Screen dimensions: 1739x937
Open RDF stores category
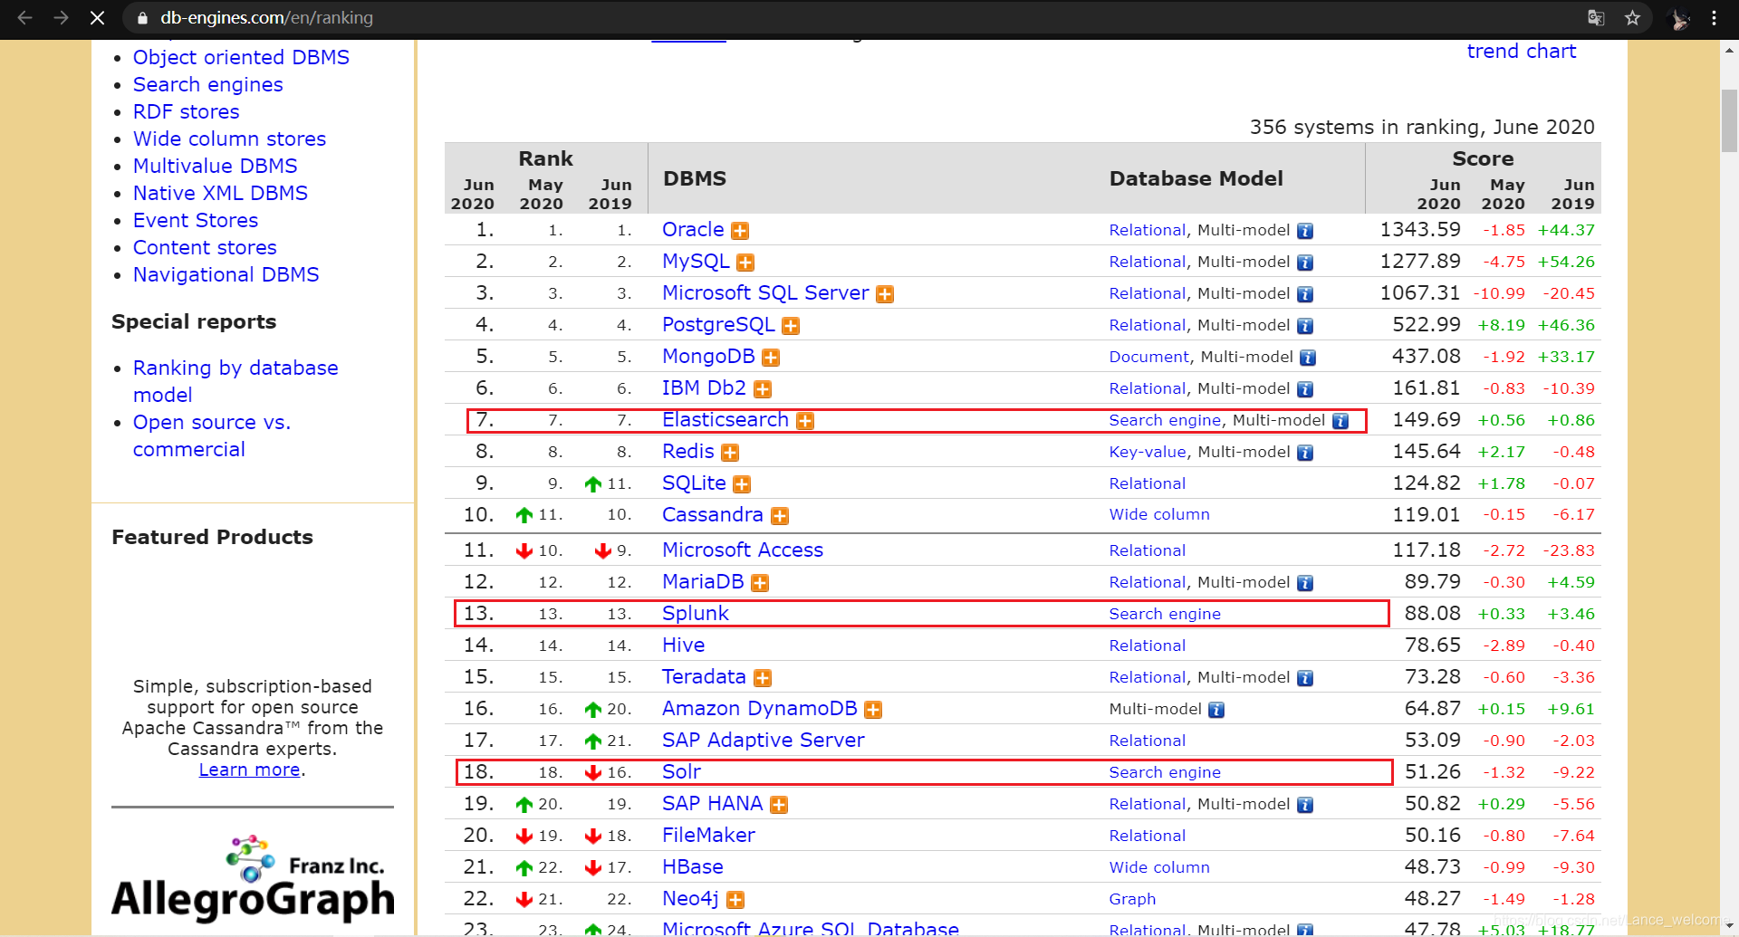187,111
